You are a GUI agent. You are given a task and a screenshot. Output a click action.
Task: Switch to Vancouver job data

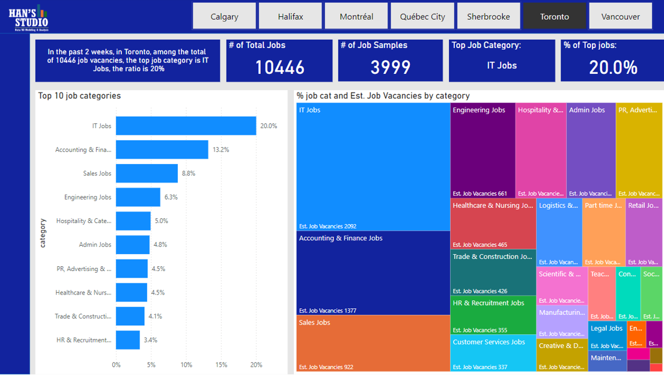621,16
